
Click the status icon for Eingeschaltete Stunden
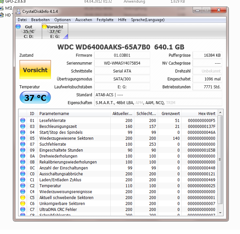23,150
